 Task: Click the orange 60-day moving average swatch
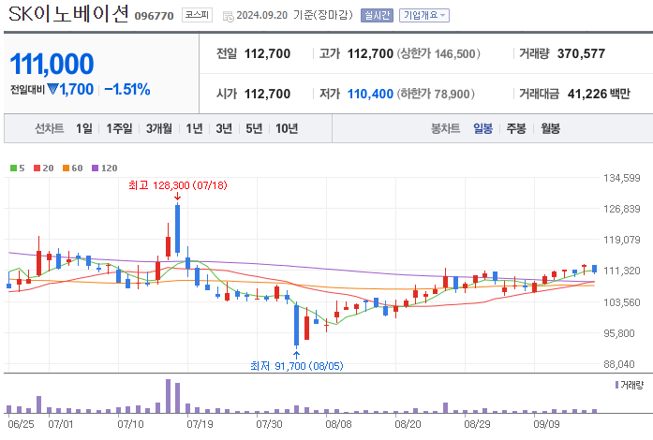pos(66,169)
